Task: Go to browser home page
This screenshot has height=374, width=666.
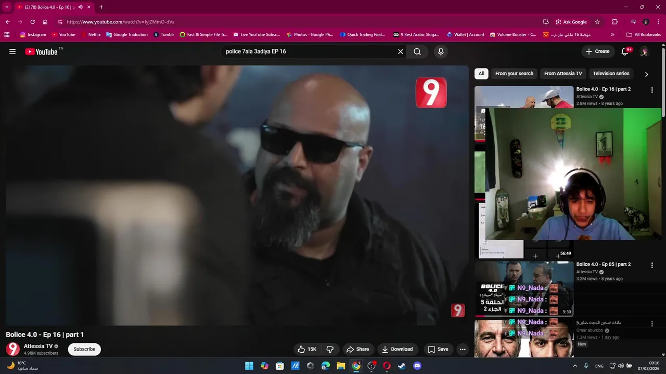Action: tap(45, 22)
